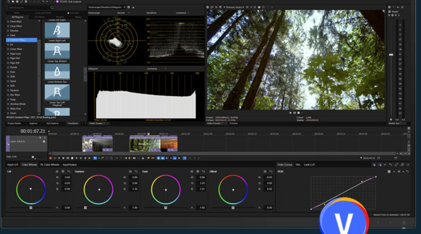
Task: Select Dissolve transition in the list
Action: coord(14,30)
